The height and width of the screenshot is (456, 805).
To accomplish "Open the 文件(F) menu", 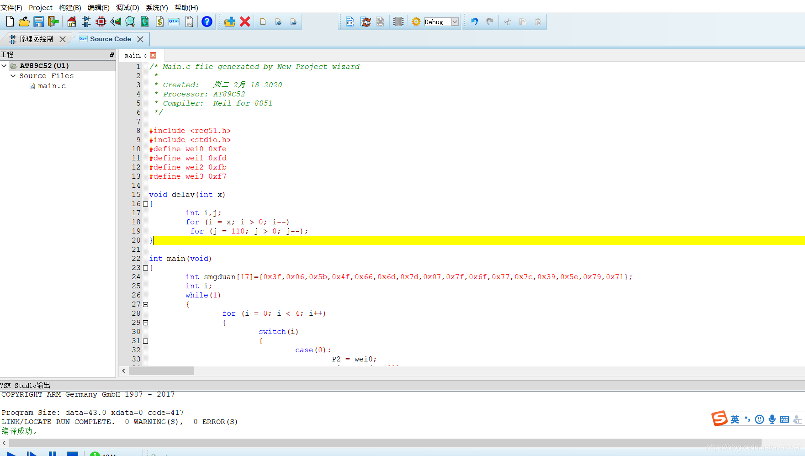I will tap(11, 7).
